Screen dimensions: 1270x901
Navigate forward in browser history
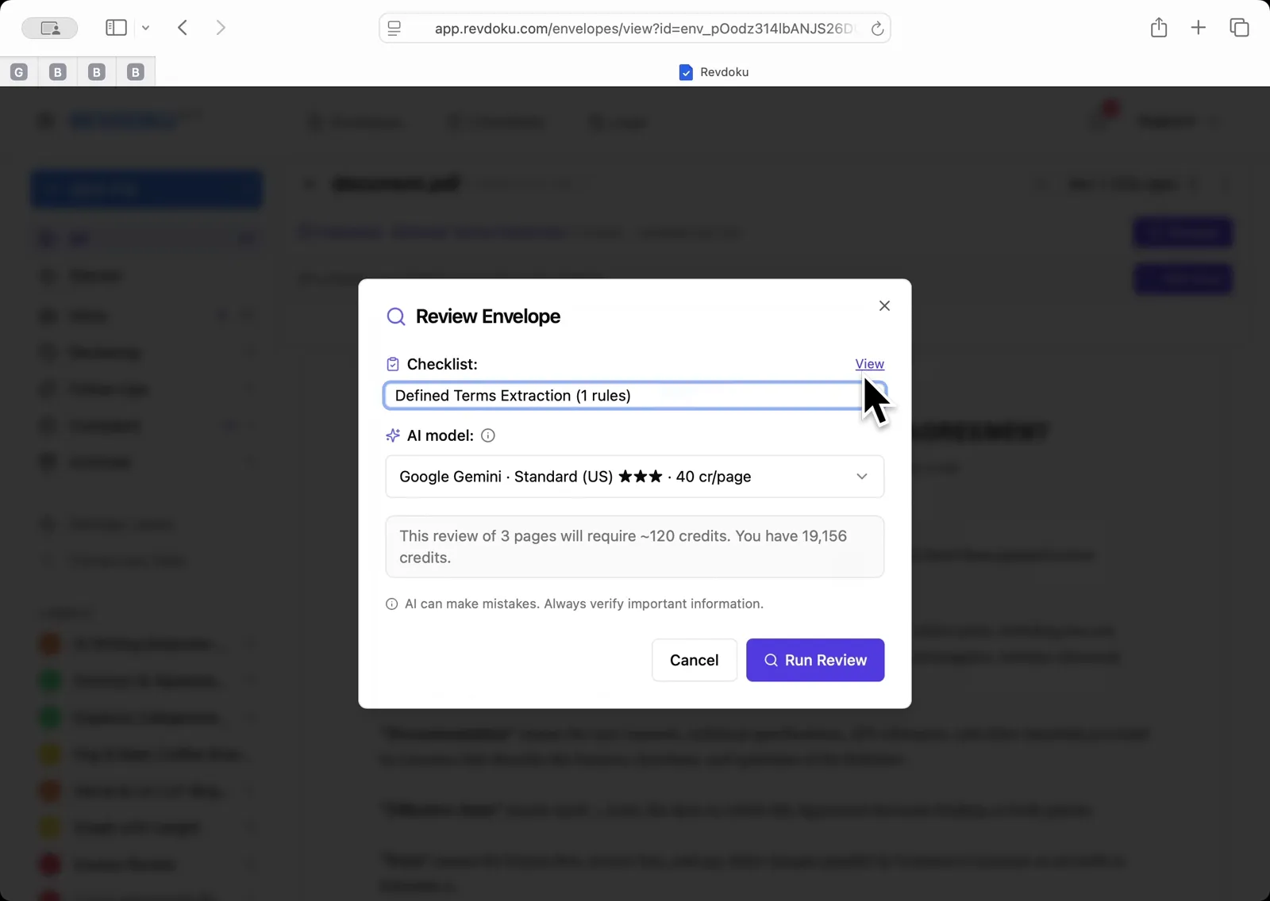click(221, 27)
